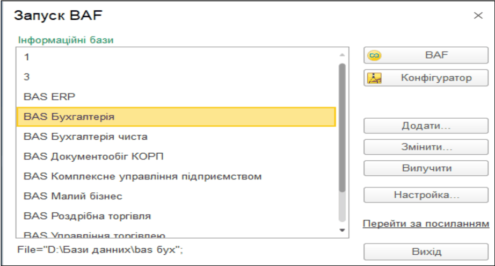The height and width of the screenshot is (266, 495).
Task: Select BAS Документообіг КОРП
Action: (176, 156)
